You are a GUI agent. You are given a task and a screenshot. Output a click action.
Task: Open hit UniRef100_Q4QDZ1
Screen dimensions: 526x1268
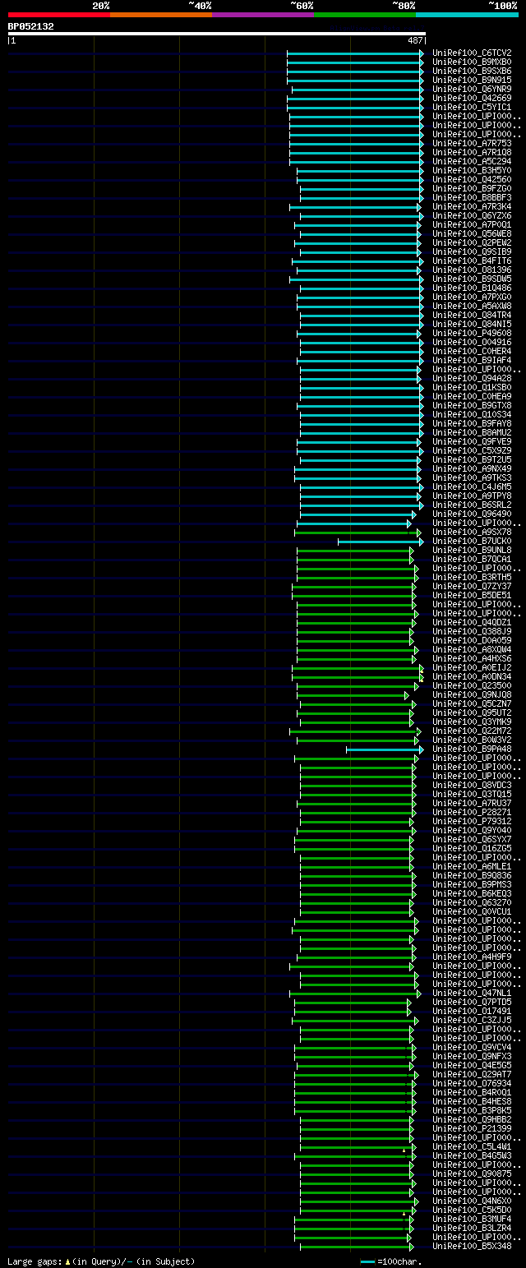(472, 622)
